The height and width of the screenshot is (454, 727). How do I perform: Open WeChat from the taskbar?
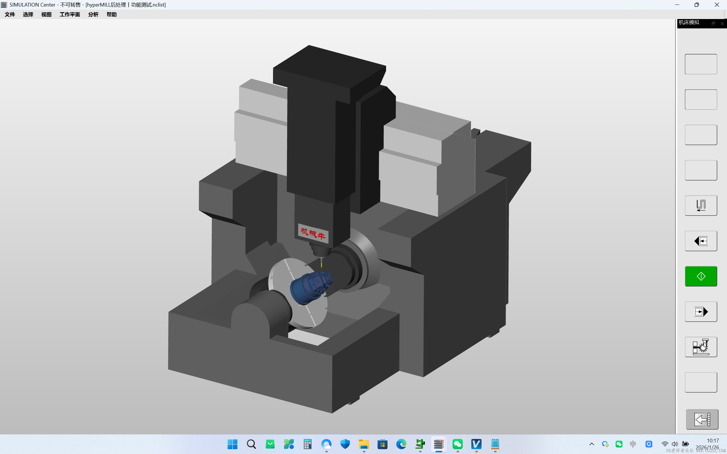[457, 444]
